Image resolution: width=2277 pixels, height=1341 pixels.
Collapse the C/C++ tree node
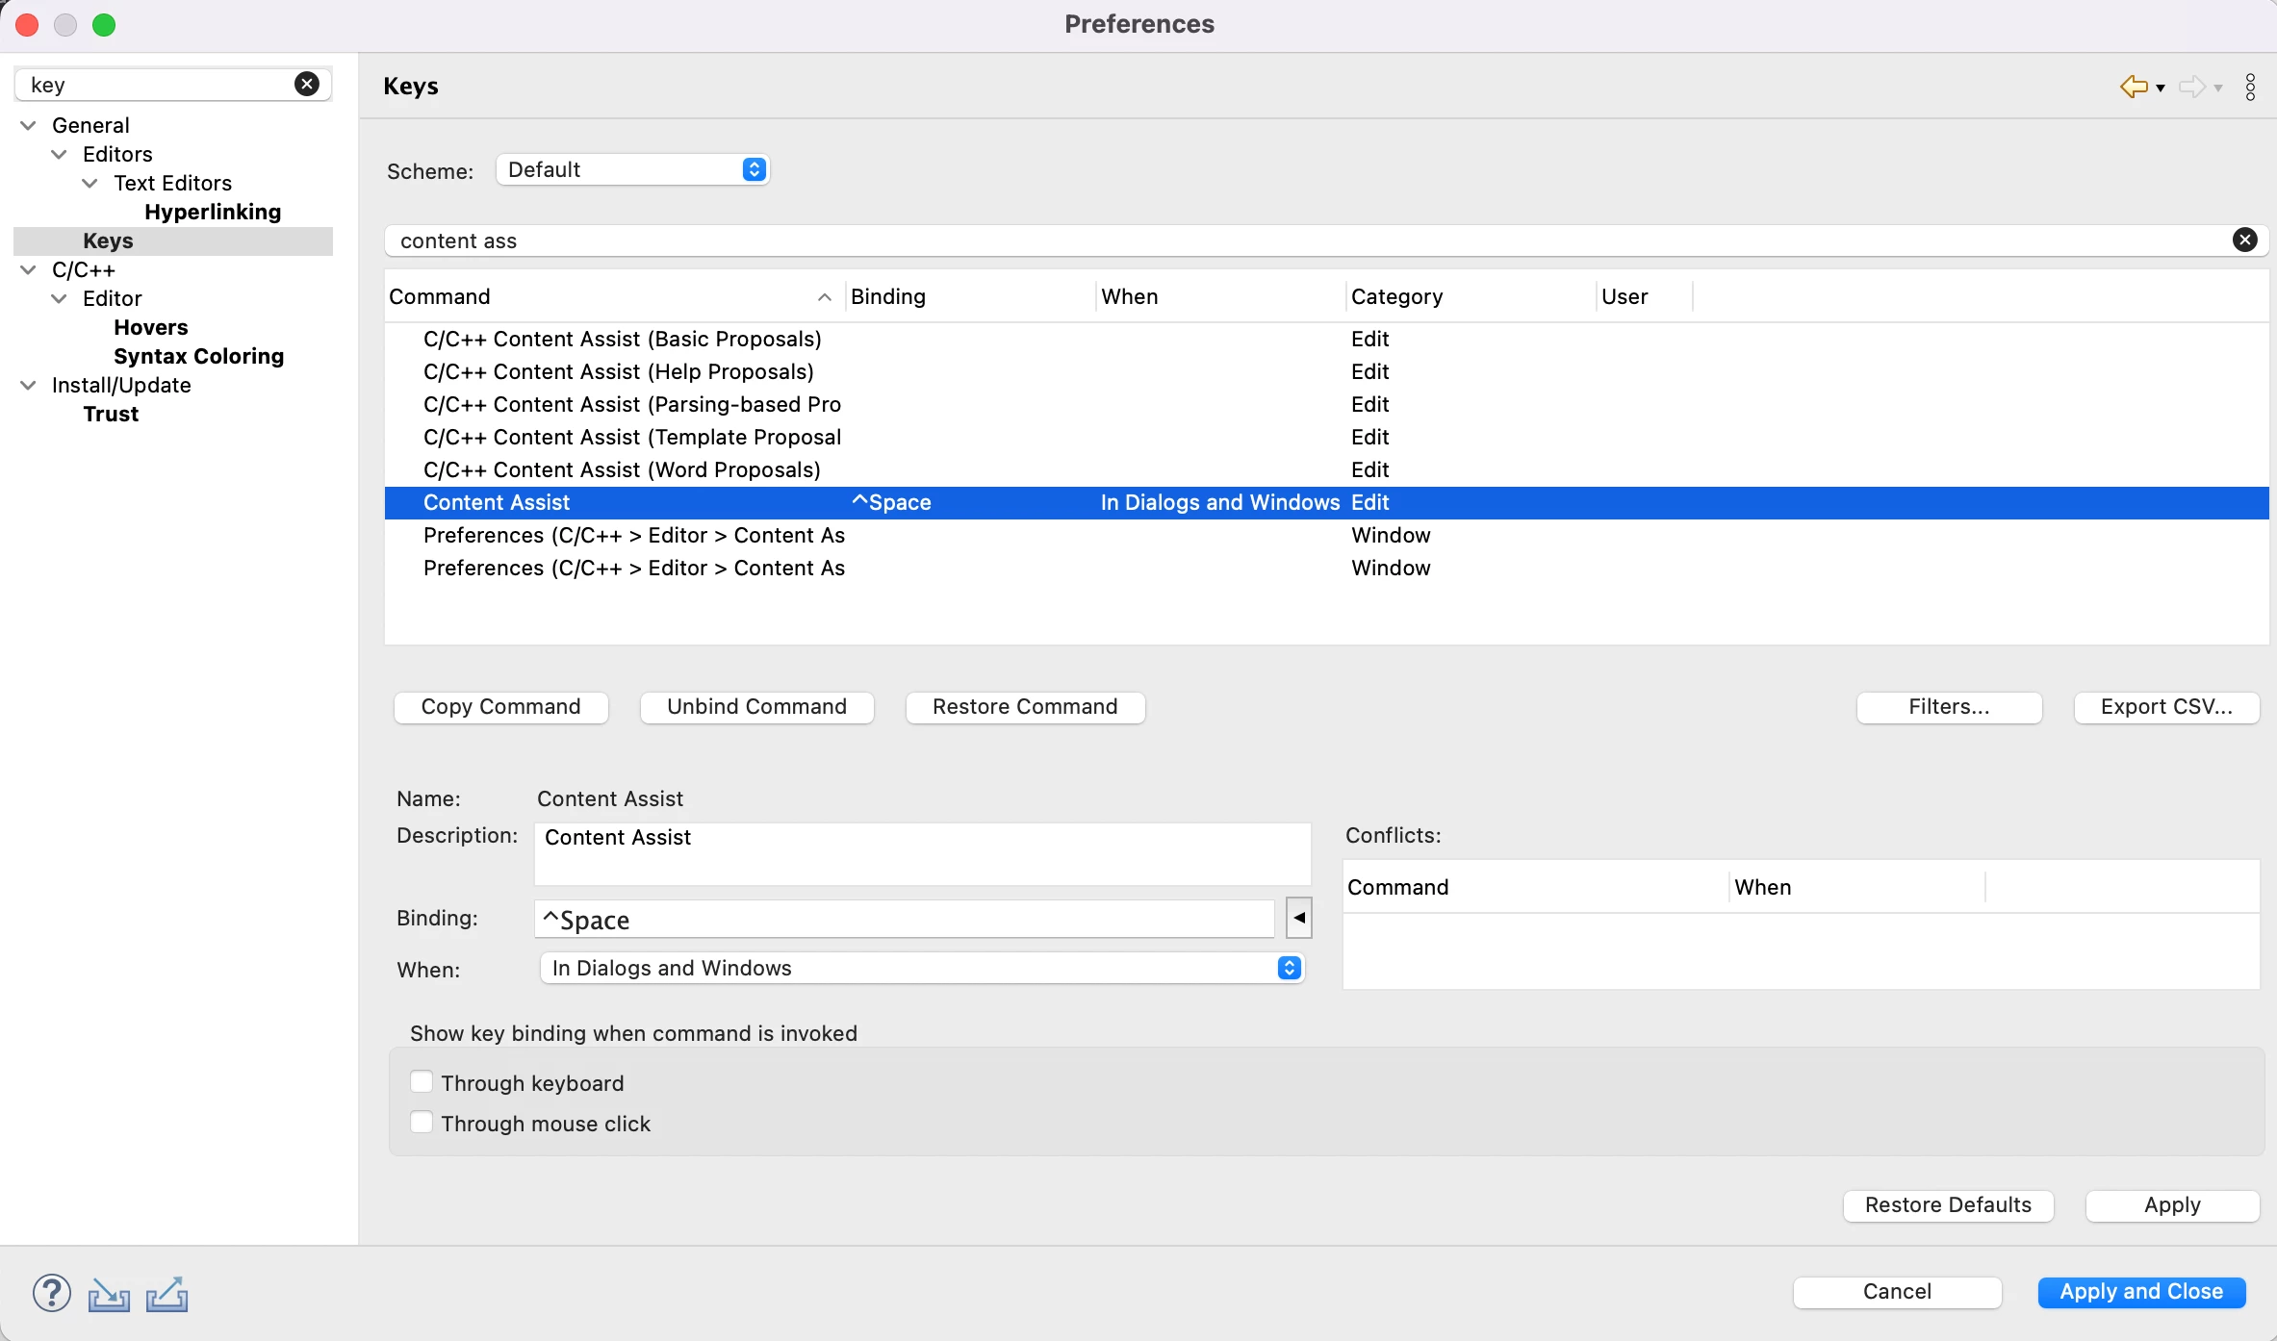(29, 269)
